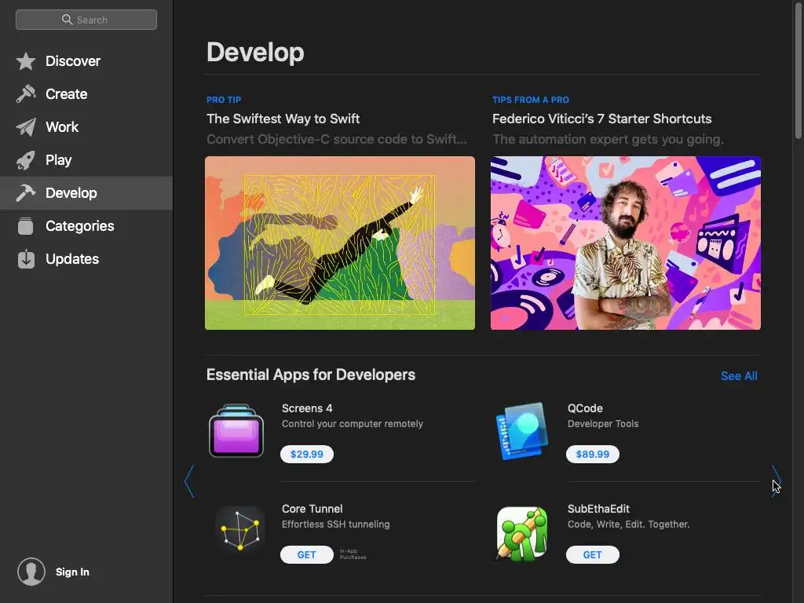Image resolution: width=804 pixels, height=603 pixels.
Task: Click the 'Essential Apps for Developers' heading
Action: (x=311, y=375)
